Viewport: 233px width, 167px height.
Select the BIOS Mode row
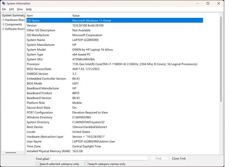pyautogui.click(x=115, y=83)
